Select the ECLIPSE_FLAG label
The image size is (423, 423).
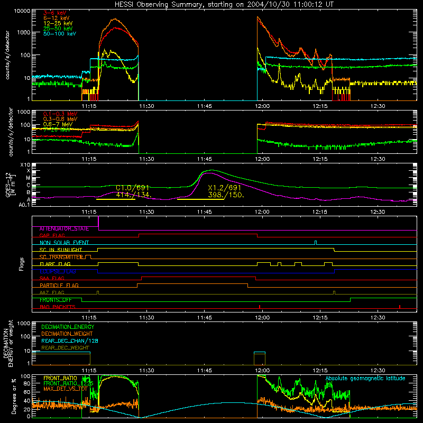tap(58, 271)
